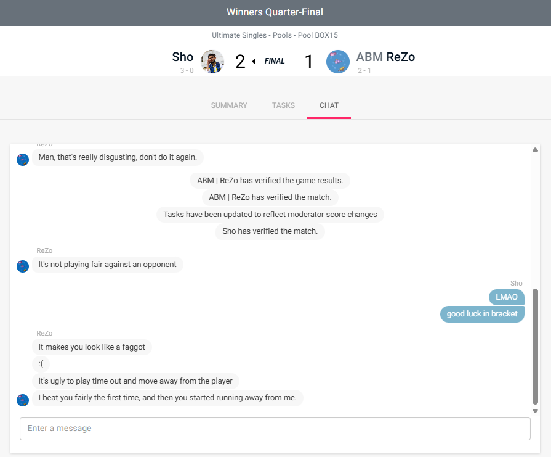Click the Enter a message field
Screen dimensions: 551x457
pos(275,429)
